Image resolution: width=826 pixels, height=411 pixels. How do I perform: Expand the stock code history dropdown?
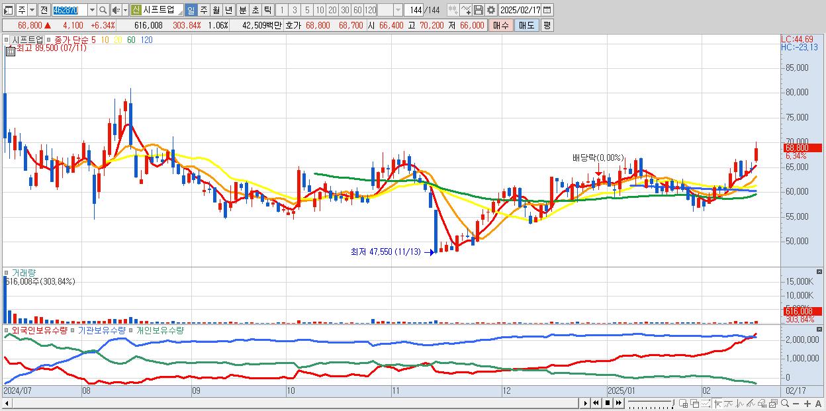92,10
